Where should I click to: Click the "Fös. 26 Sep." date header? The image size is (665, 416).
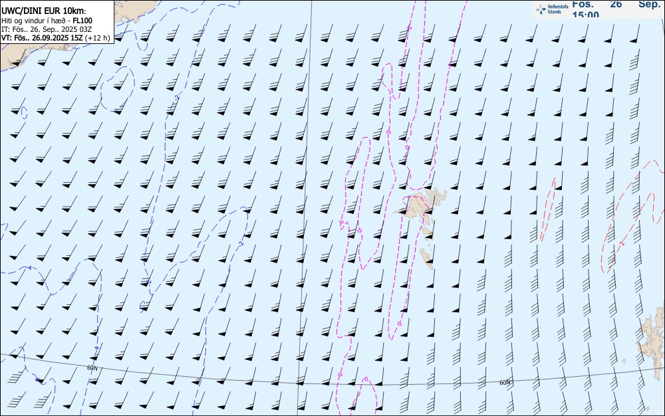(616, 4)
